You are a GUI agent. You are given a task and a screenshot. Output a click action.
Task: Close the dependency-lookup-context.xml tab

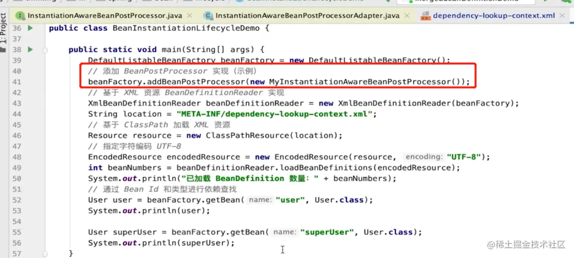pyautogui.click(x=562, y=16)
